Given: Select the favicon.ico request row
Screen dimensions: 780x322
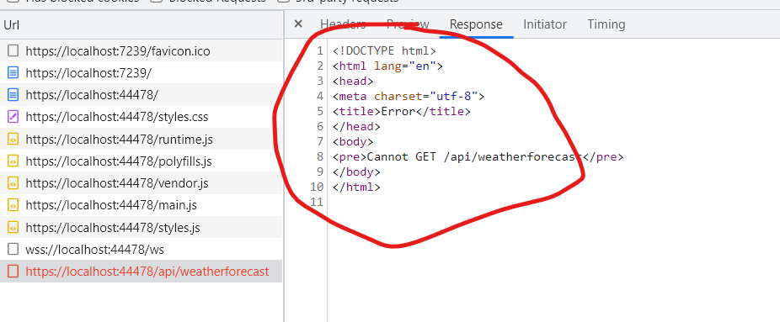Looking at the screenshot, I should click(x=141, y=50).
